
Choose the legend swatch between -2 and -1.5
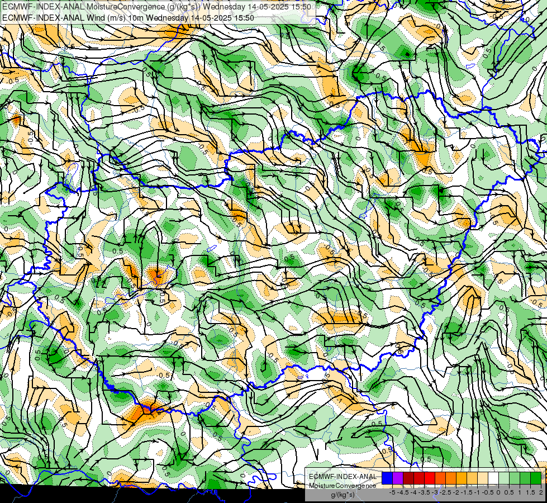click(462, 478)
